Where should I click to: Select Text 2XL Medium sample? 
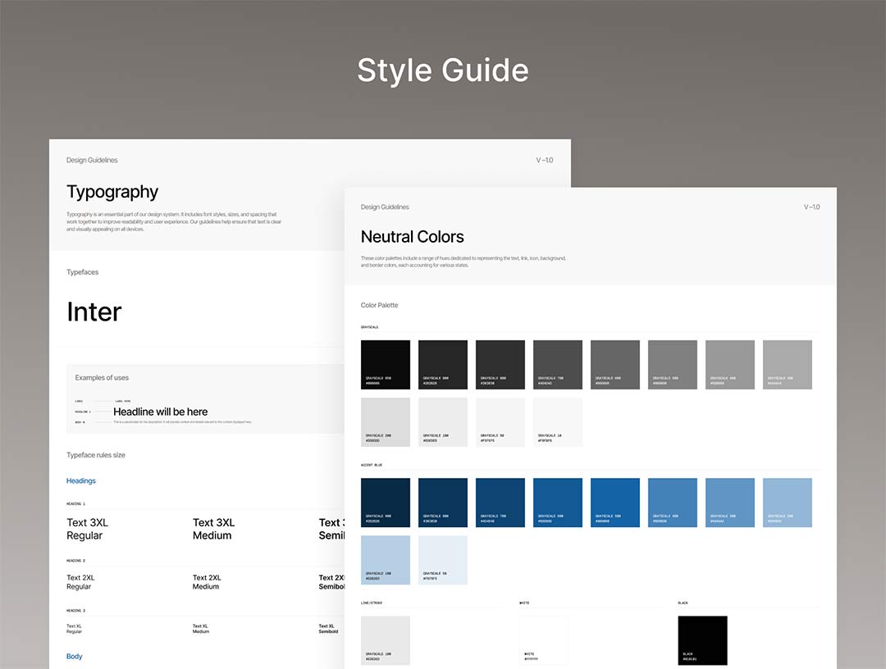(207, 582)
